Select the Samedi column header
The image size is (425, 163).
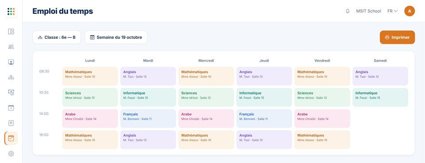coord(380,60)
